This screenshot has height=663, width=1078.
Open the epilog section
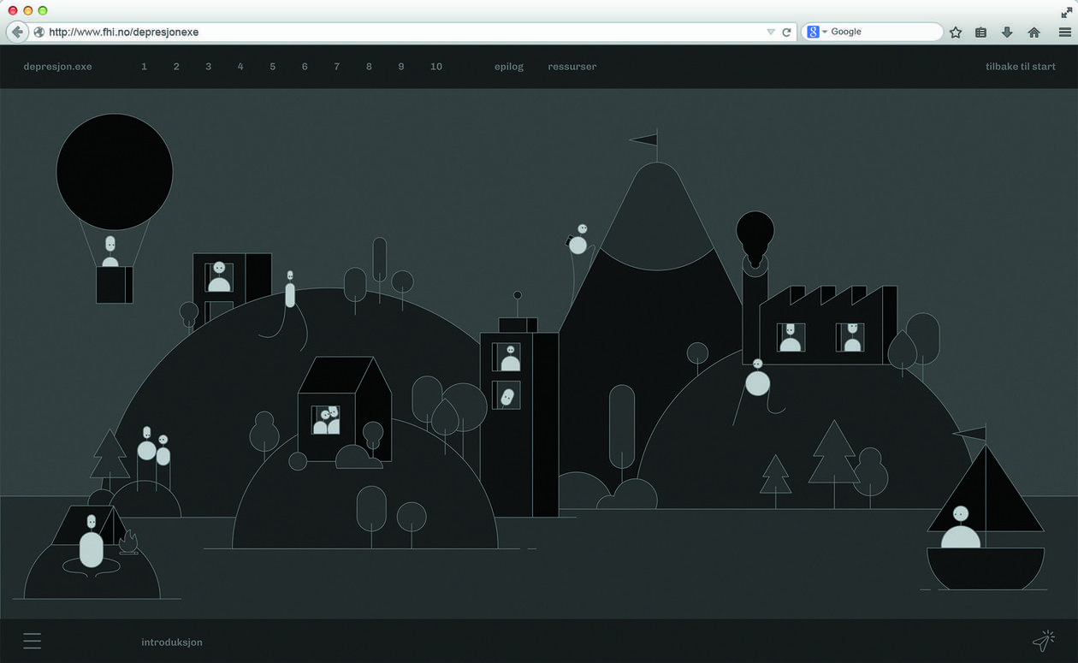pyautogui.click(x=508, y=67)
